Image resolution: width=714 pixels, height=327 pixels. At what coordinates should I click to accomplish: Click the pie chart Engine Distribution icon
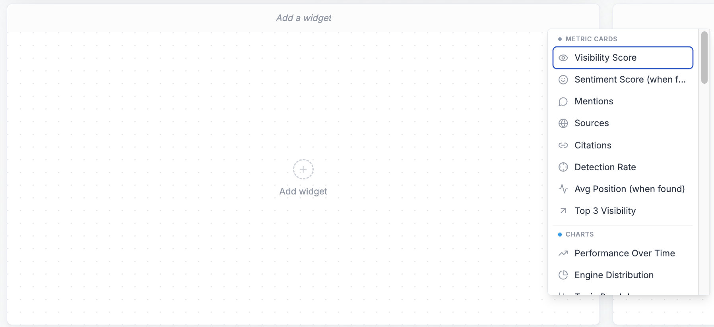click(x=563, y=275)
